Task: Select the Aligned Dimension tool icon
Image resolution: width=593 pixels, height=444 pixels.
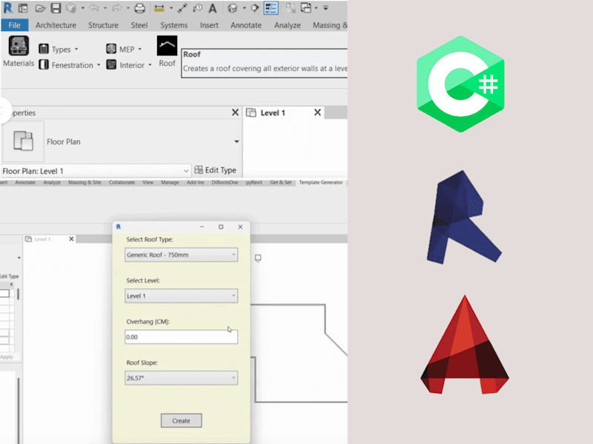Action: pos(182,8)
